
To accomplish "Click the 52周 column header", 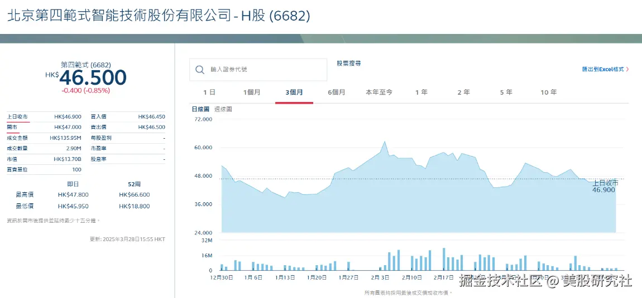I will coord(135,184).
